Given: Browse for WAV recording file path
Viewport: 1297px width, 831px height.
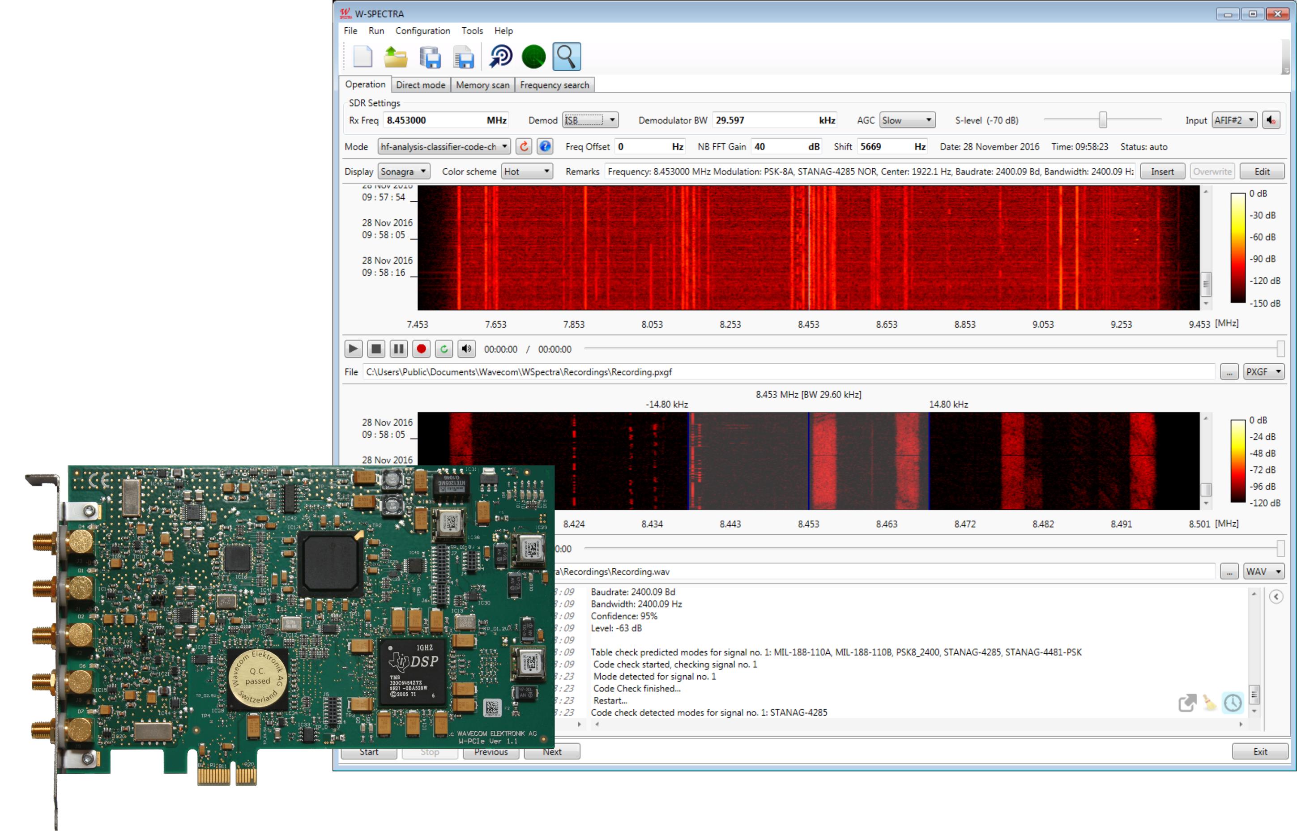Looking at the screenshot, I should [1229, 571].
